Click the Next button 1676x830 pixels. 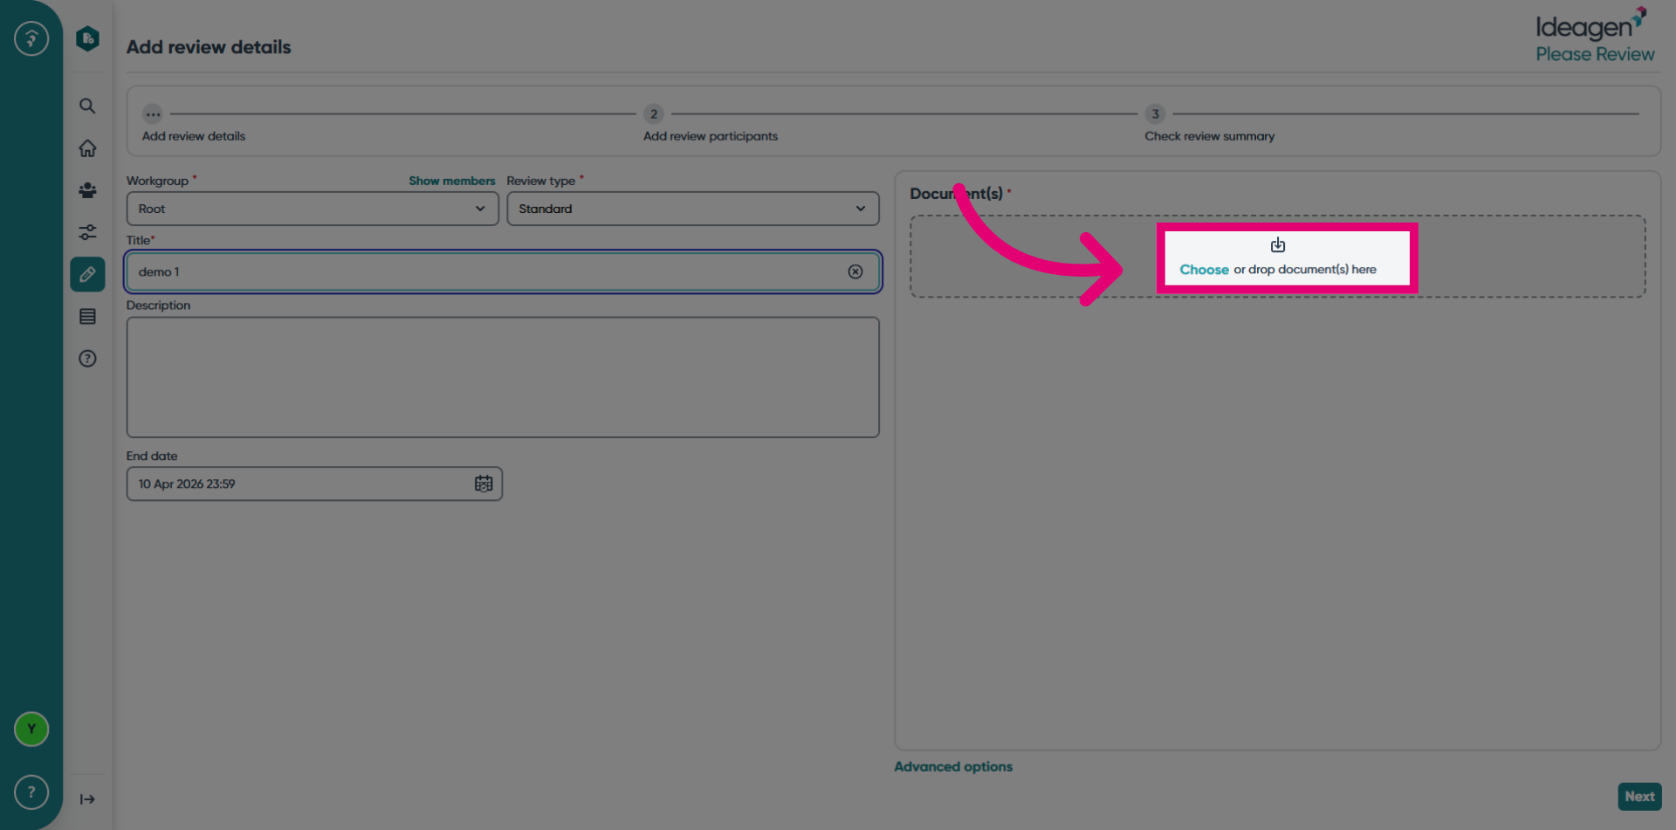(x=1639, y=796)
